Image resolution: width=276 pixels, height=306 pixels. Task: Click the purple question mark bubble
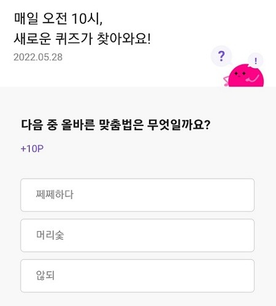[221, 56]
